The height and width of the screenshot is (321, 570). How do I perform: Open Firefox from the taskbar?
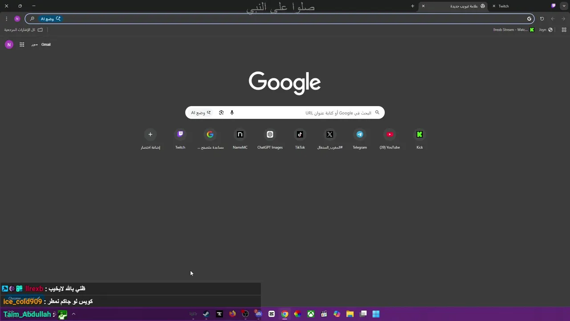[232, 314]
